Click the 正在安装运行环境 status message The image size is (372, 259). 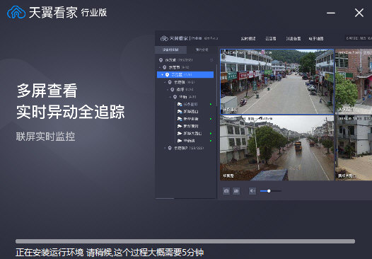110,253
